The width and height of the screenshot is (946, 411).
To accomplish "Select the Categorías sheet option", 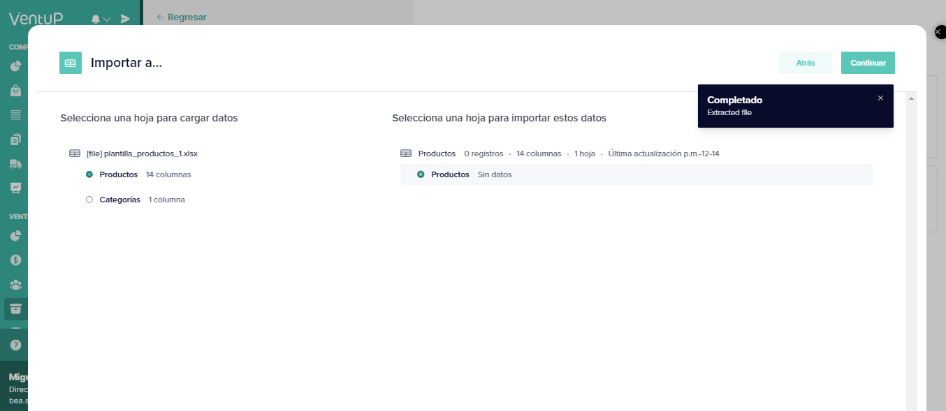I will [x=119, y=199].
